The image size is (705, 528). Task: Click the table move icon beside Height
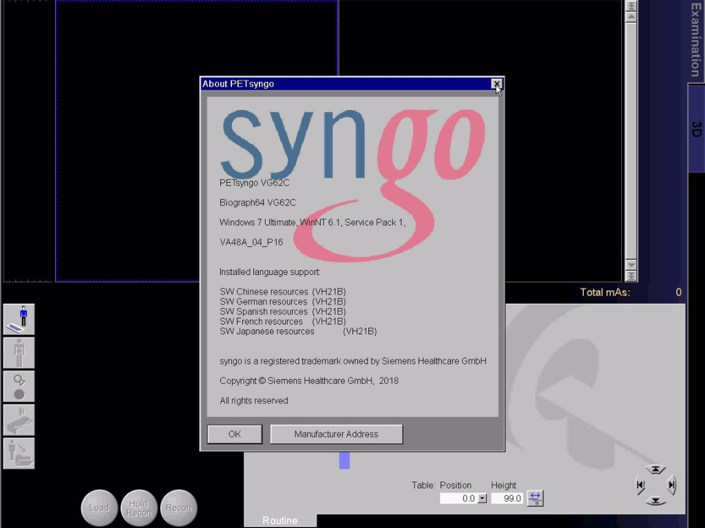click(535, 498)
